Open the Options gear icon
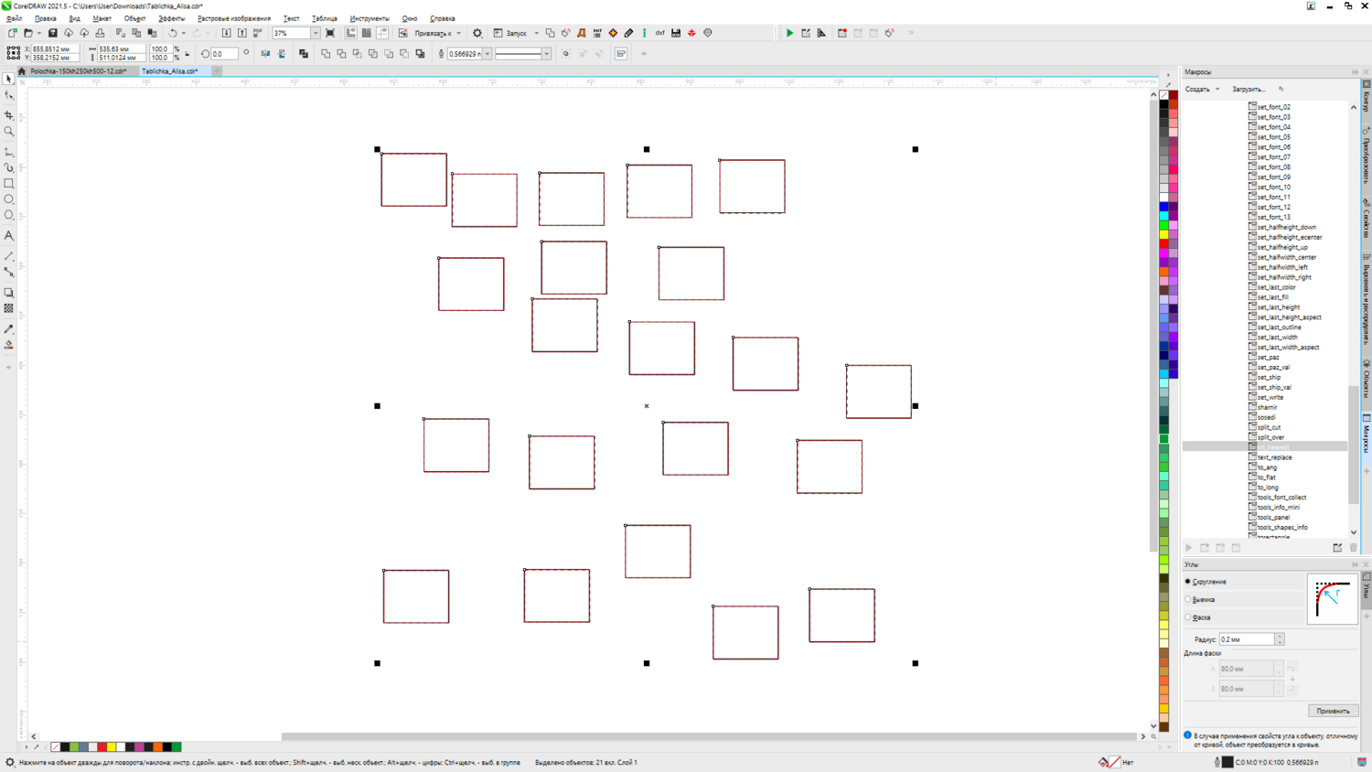This screenshot has height=772, width=1372. [x=477, y=33]
